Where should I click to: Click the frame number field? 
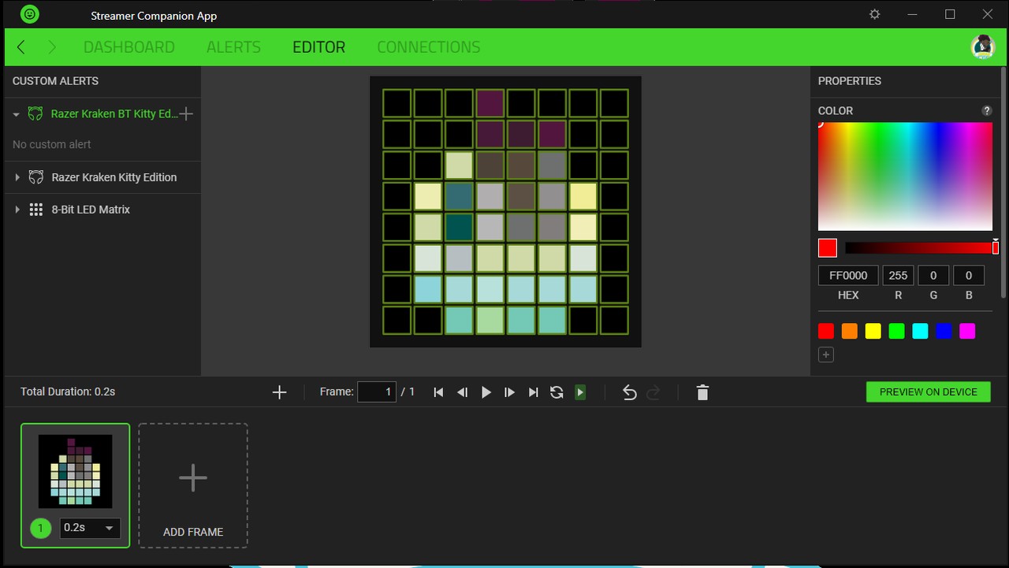coord(377,392)
